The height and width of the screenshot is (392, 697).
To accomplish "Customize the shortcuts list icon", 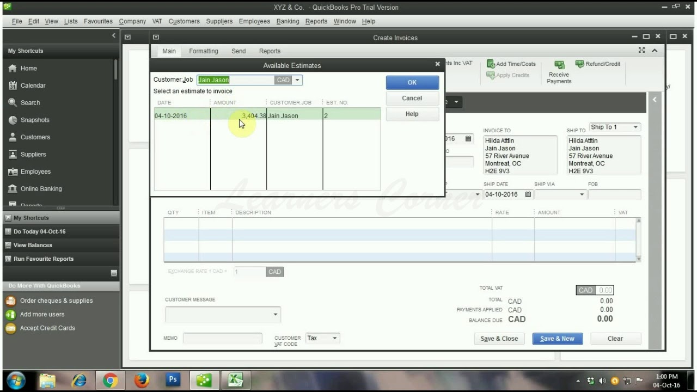I will click(x=114, y=273).
